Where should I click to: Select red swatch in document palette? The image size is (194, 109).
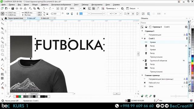(17, 97)
